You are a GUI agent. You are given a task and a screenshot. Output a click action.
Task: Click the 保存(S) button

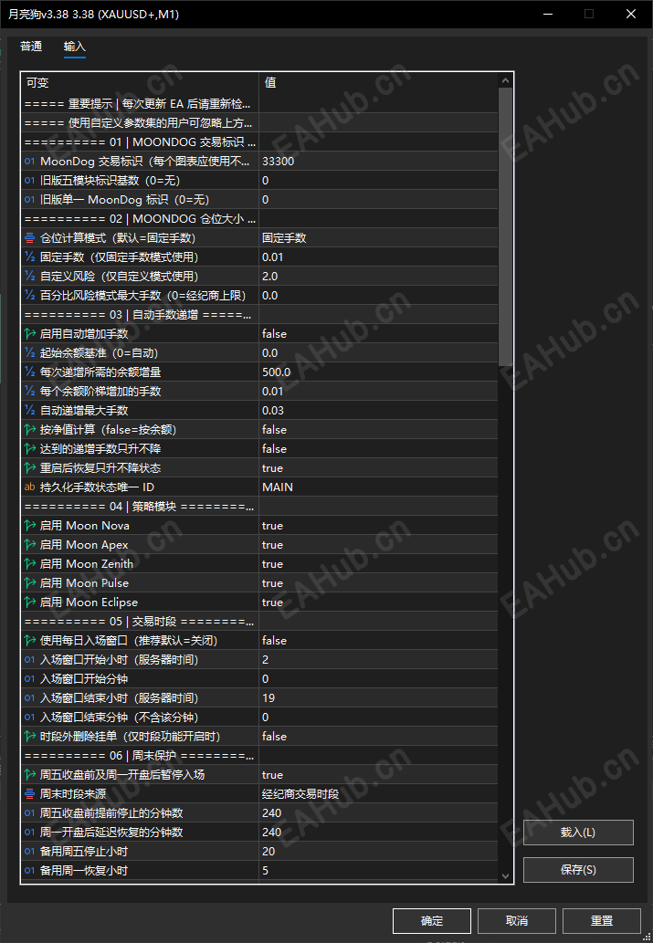578,870
